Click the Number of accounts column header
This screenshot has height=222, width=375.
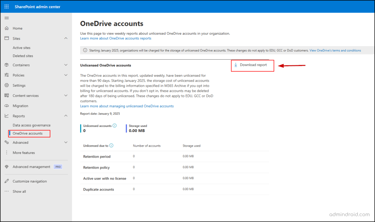click(x=146, y=146)
